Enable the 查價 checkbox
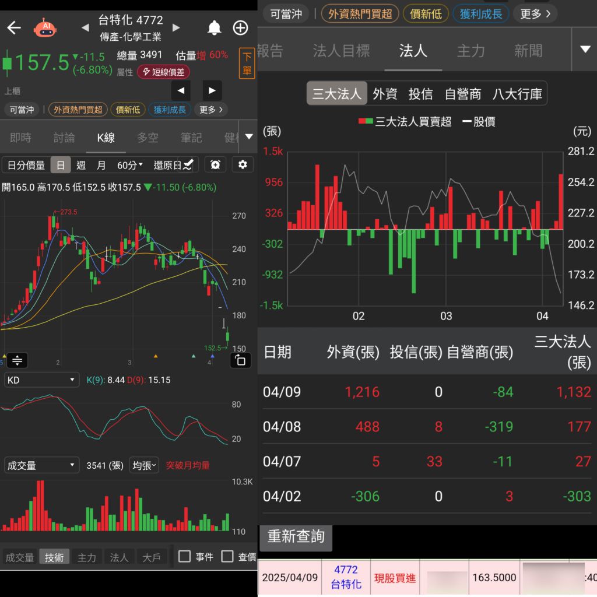597x597 pixels. point(227,556)
